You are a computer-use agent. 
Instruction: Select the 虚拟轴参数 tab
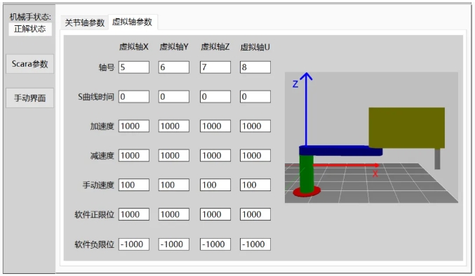coord(133,22)
